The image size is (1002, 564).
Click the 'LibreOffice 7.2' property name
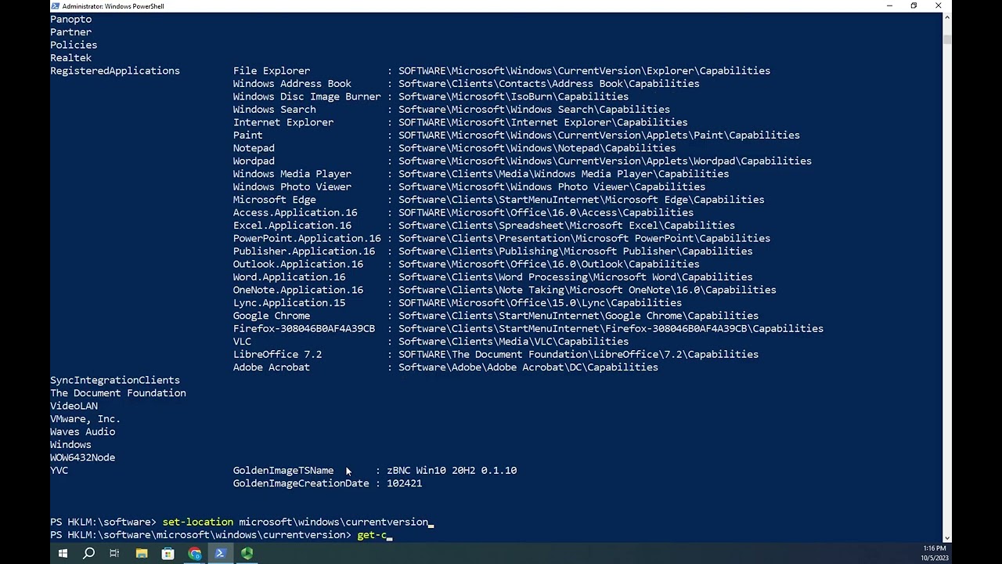point(277,354)
